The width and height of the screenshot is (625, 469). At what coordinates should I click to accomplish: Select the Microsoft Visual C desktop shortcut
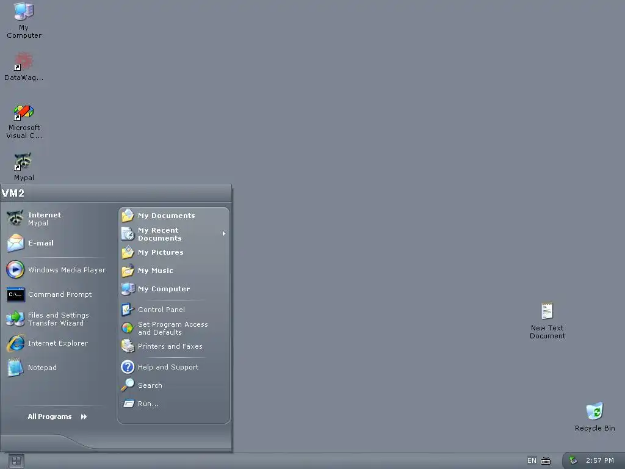coord(24,122)
